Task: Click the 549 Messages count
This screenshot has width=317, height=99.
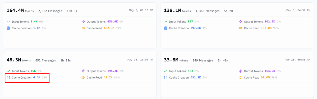Action: [203, 60]
